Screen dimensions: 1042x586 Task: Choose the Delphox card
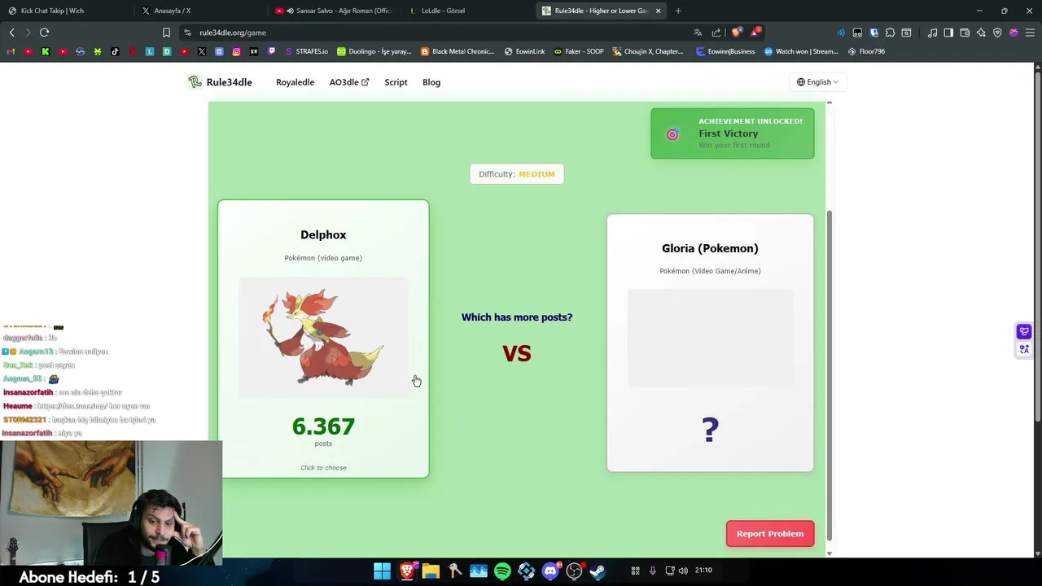[x=323, y=339]
